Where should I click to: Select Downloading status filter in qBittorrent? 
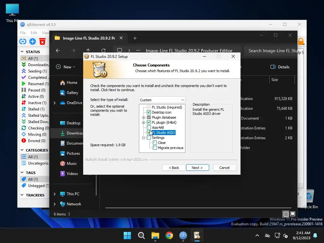(35, 65)
